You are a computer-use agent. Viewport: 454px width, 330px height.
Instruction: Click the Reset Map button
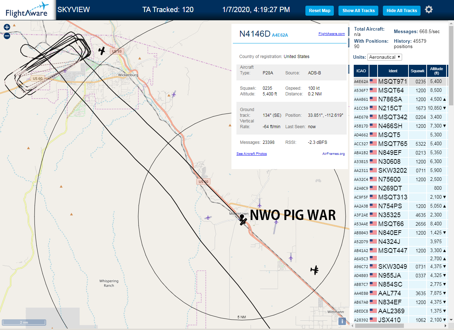pos(320,11)
